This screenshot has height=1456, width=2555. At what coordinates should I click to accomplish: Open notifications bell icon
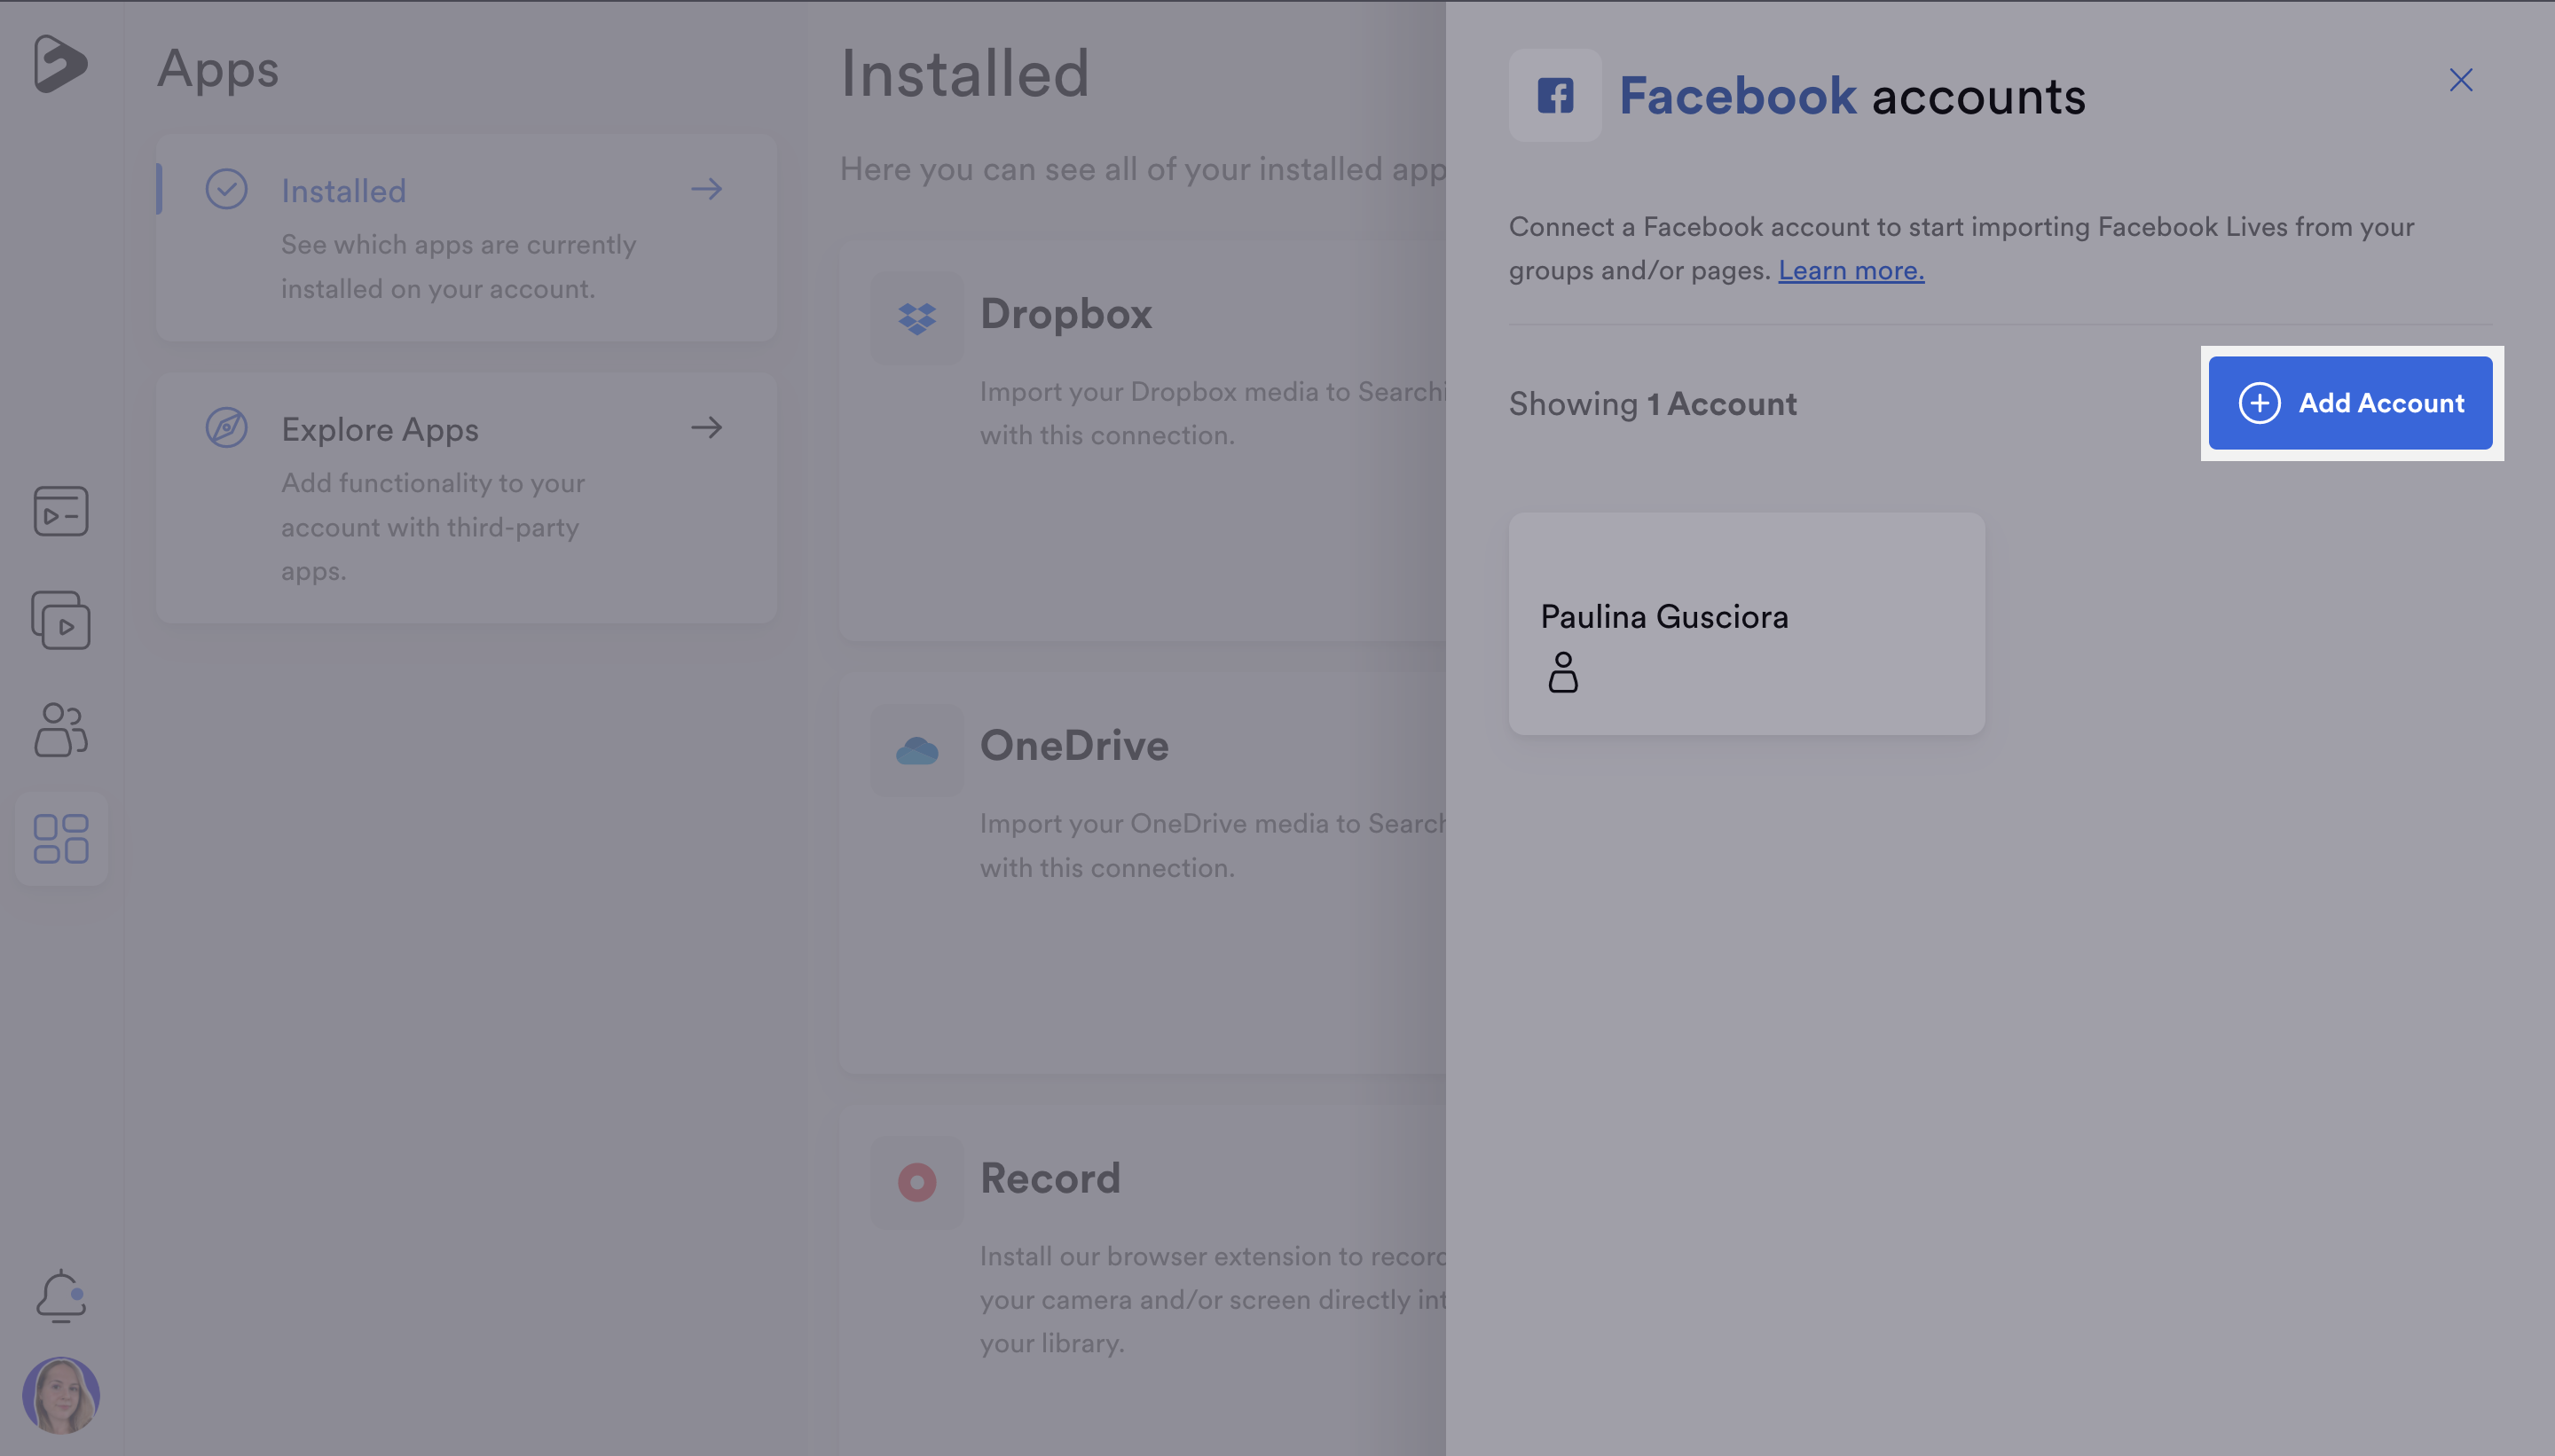point(61,1296)
